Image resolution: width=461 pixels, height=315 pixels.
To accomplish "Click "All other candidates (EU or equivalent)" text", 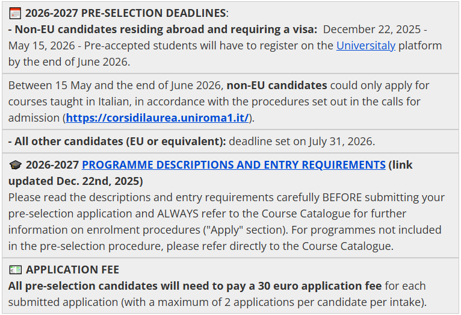I will (117, 142).
